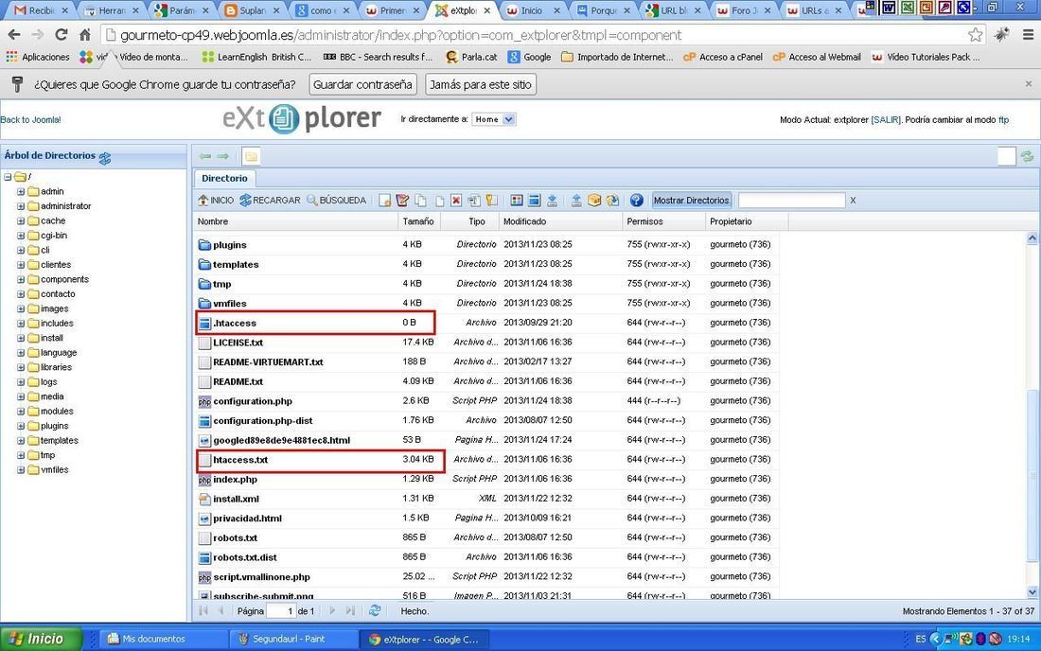1041x651 pixels.
Task: Refresh the directory tree next to Árbol de Directorios
Action: (x=105, y=157)
